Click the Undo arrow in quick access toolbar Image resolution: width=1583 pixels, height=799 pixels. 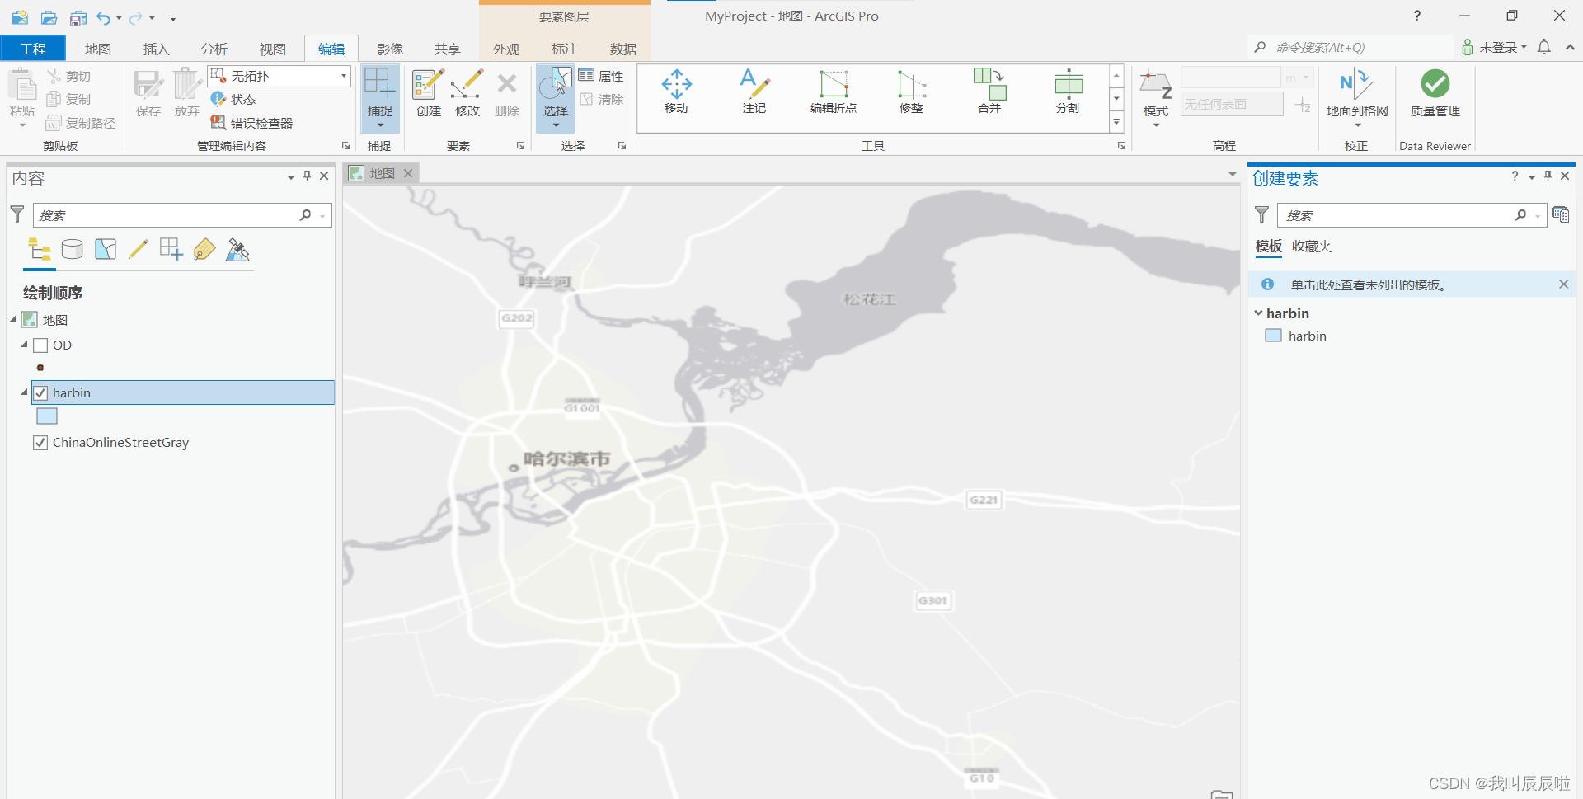pos(103,17)
